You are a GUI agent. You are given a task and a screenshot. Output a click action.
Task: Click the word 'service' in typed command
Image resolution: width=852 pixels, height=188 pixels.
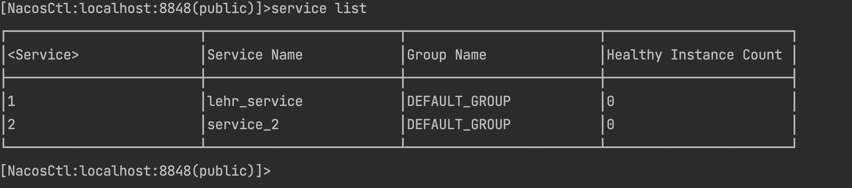click(x=299, y=8)
